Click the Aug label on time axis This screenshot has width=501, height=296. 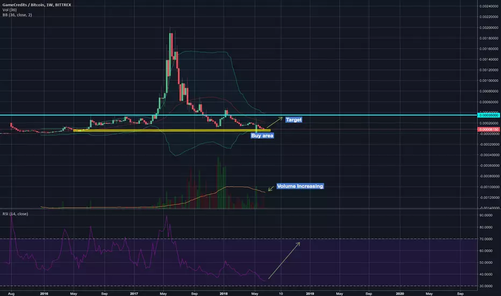(11, 293)
